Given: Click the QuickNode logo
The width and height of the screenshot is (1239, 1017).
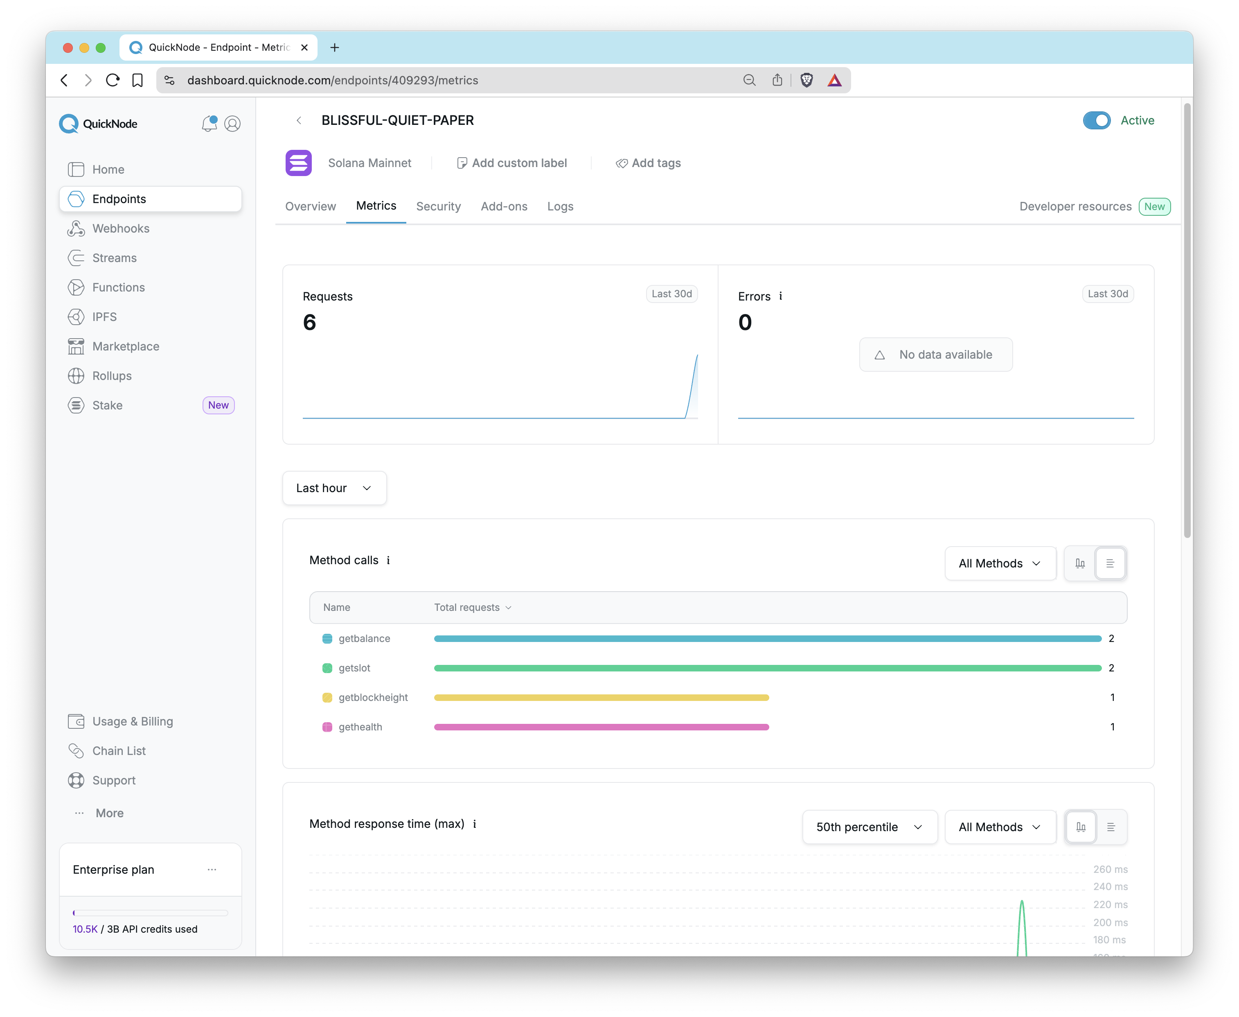Looking at the screenshot, I should pos(98,124).
